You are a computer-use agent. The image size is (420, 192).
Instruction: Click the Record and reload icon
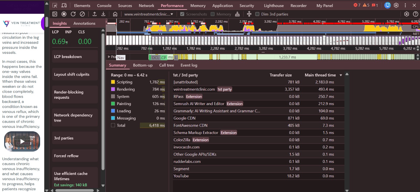pos(73,14)
